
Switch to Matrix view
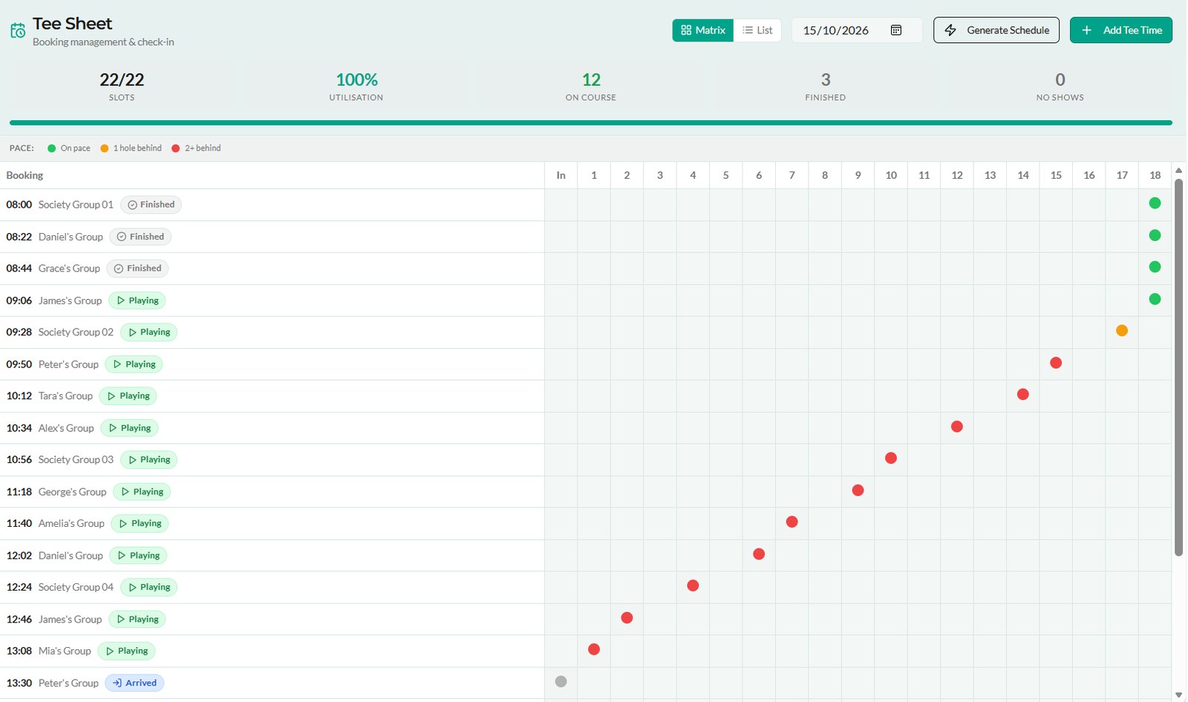coord(703,30)
